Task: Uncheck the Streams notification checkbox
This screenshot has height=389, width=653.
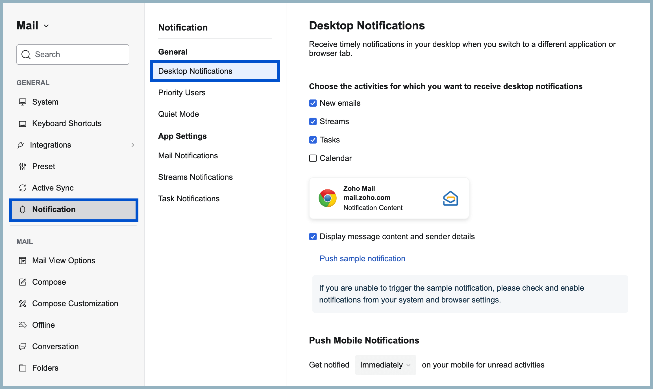Action: point(313,121)
